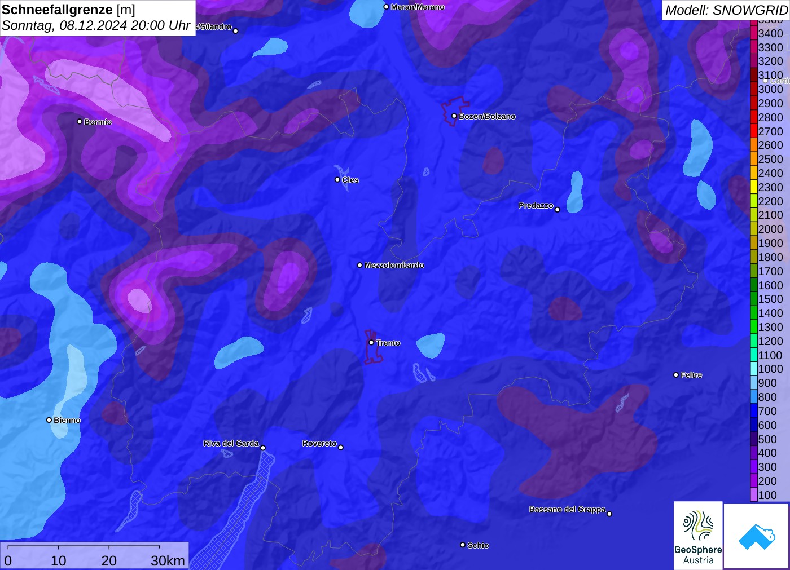The height and width of the screenshot is (570, 790).
Task: Select the Bienno marker dot
Action: pos(49,420)
